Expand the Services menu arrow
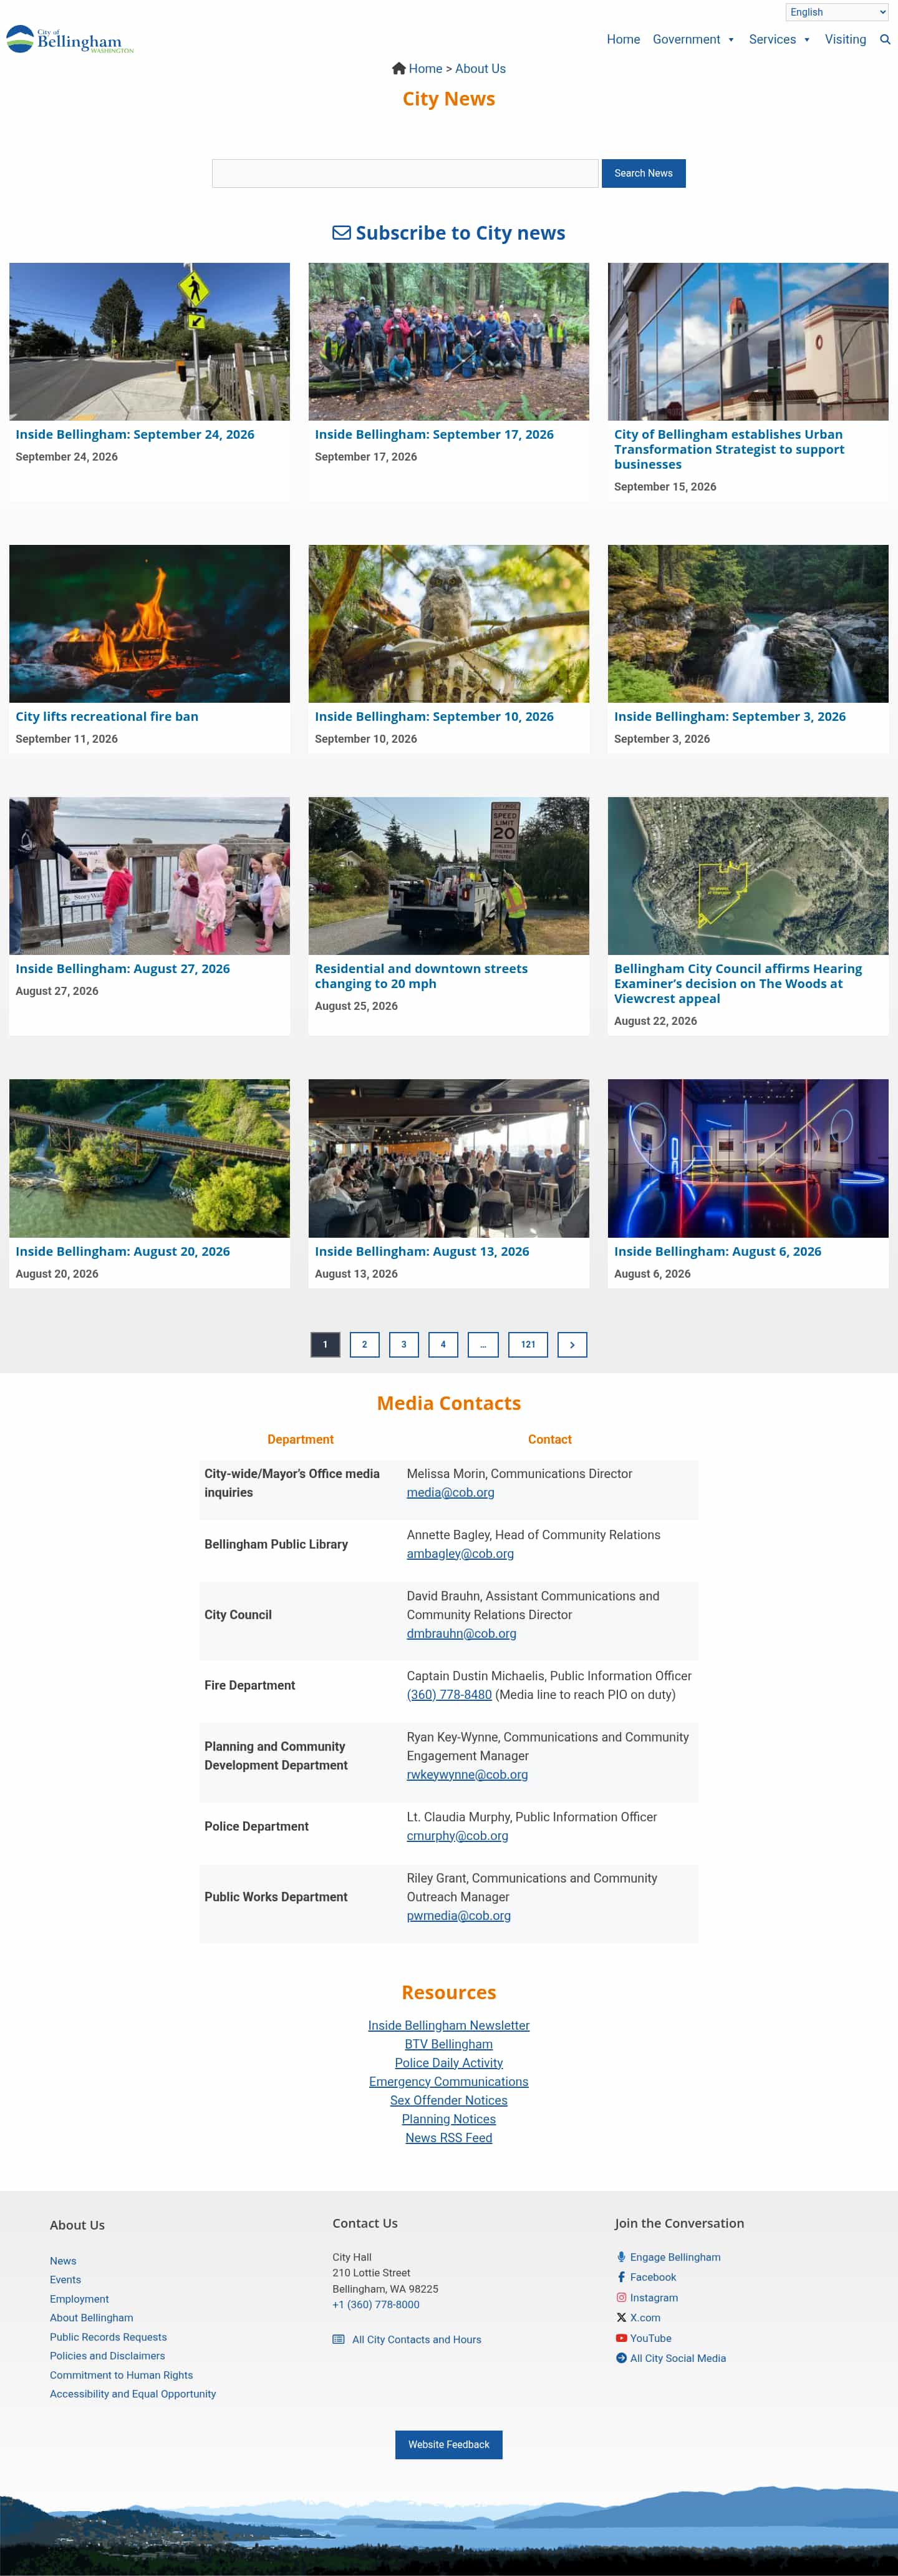Image resolution: width=898 pixels, height=2576 pixels. coord(807,40)
